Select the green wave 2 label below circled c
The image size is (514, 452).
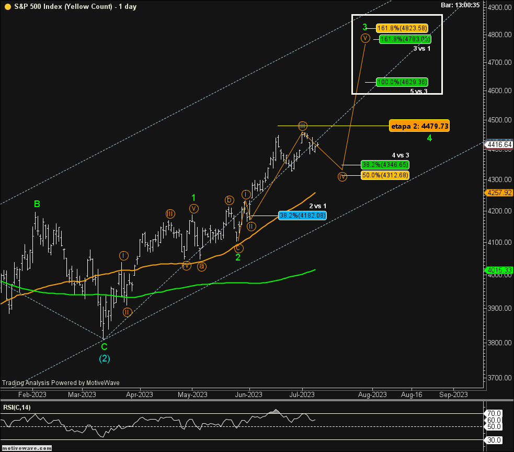238,257
